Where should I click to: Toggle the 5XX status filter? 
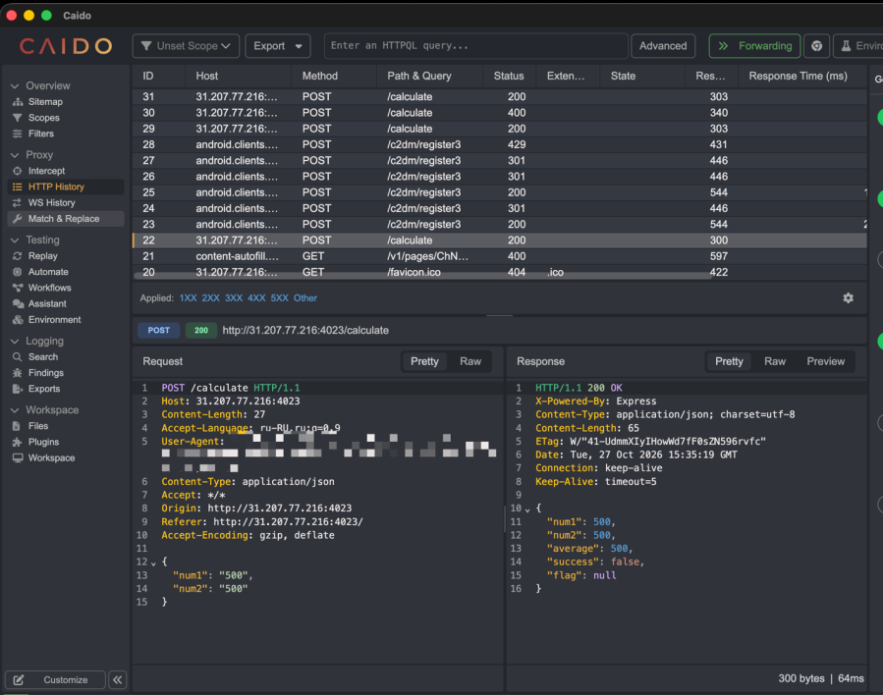point(279,298)
